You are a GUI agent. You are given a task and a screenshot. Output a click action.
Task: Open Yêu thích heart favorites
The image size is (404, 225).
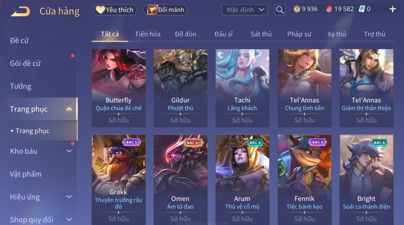115,10
